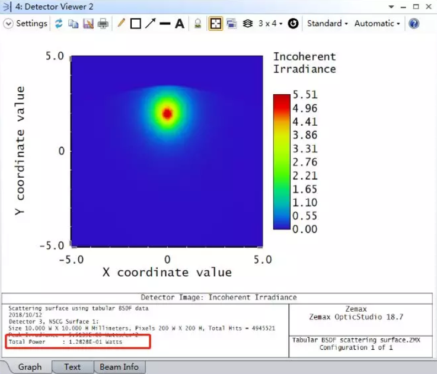
Task: Open the help question mark icon
Action: click(x=414, y=24)
